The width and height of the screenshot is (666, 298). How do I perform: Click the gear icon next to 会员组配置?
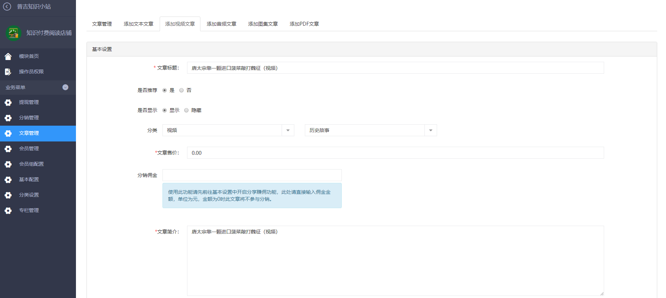coord(8,164)
